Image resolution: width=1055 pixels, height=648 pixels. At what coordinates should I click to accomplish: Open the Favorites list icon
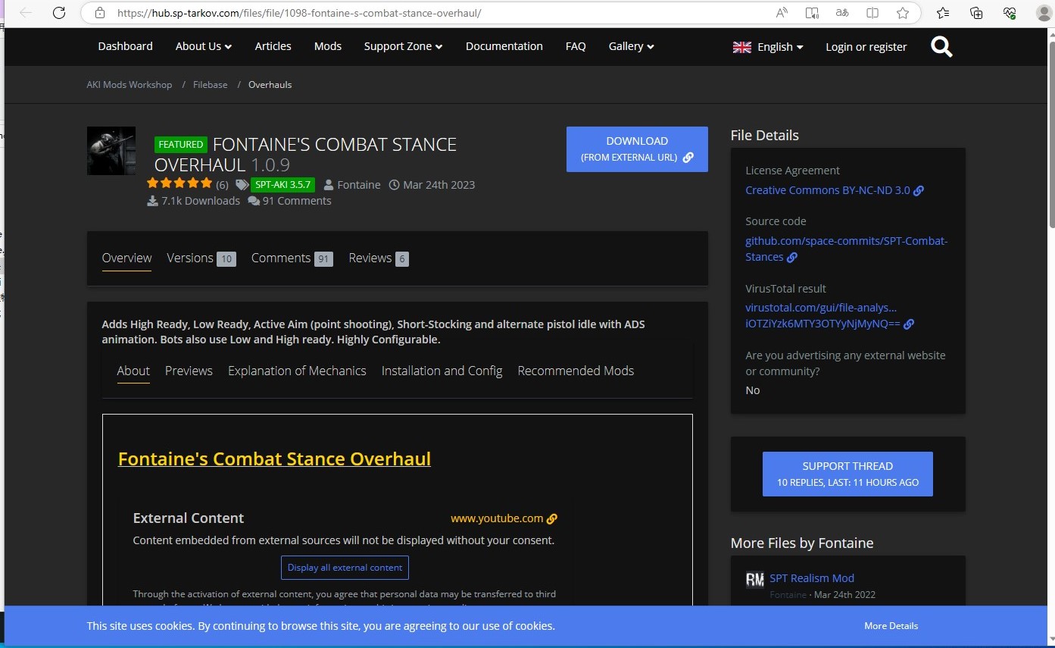(x=943, y=13)
